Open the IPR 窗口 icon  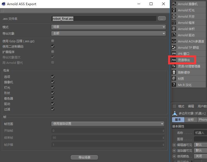pyautogui.click(x=174, y=54)
